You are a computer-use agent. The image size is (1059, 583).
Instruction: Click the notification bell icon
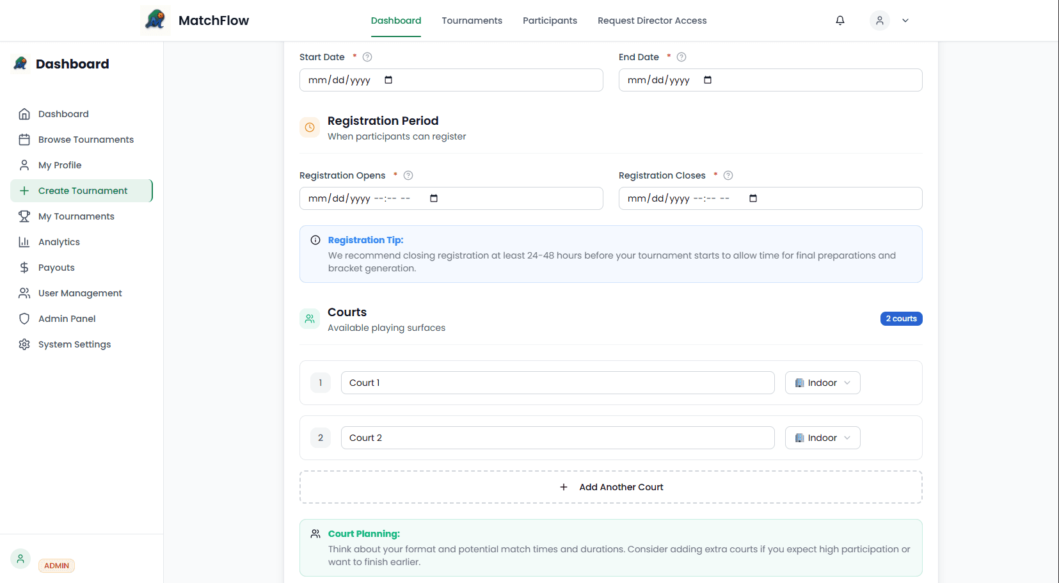click(x=840, y=20)
